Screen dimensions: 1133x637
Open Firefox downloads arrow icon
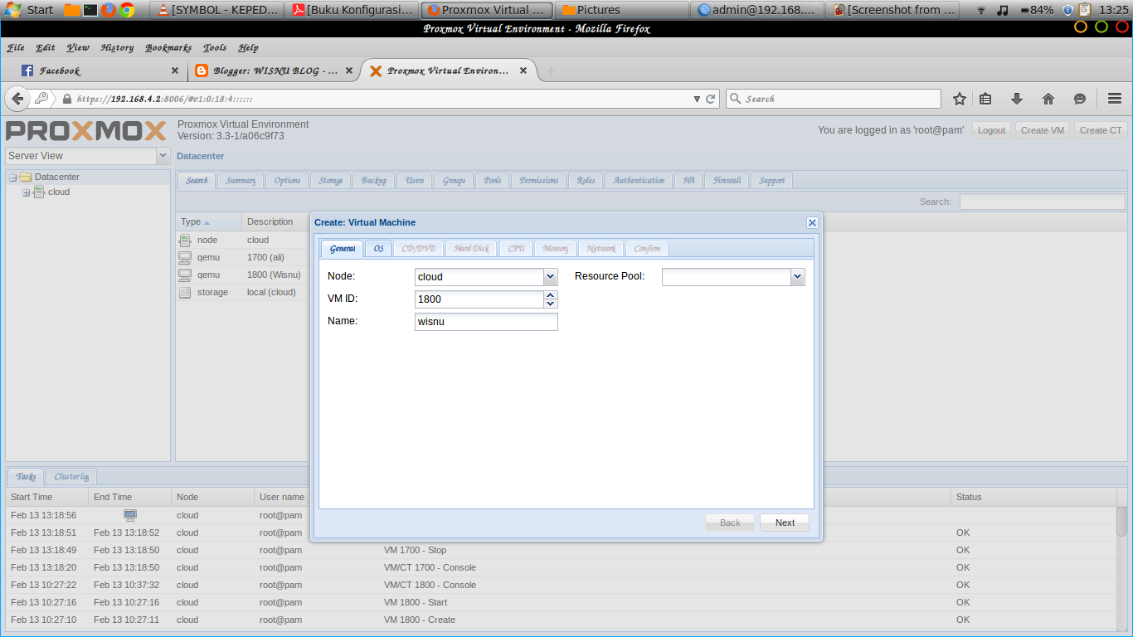pyautogui.click(x=1017, y=99)
